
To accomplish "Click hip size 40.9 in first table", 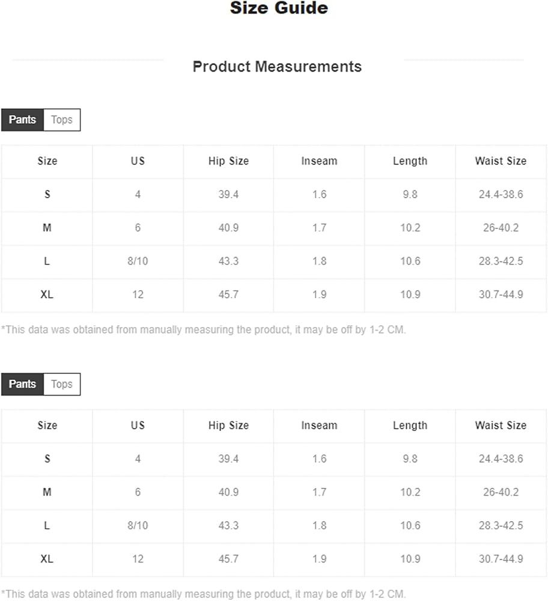I will pyautogui.click(x=228, y=228).
